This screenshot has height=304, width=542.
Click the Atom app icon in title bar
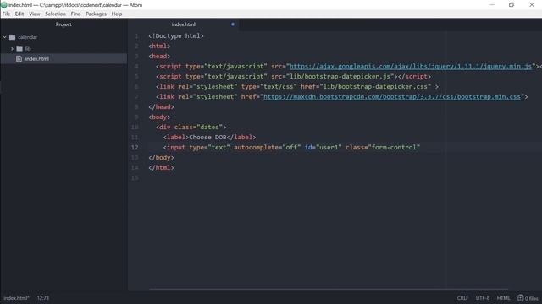[4, 5]
